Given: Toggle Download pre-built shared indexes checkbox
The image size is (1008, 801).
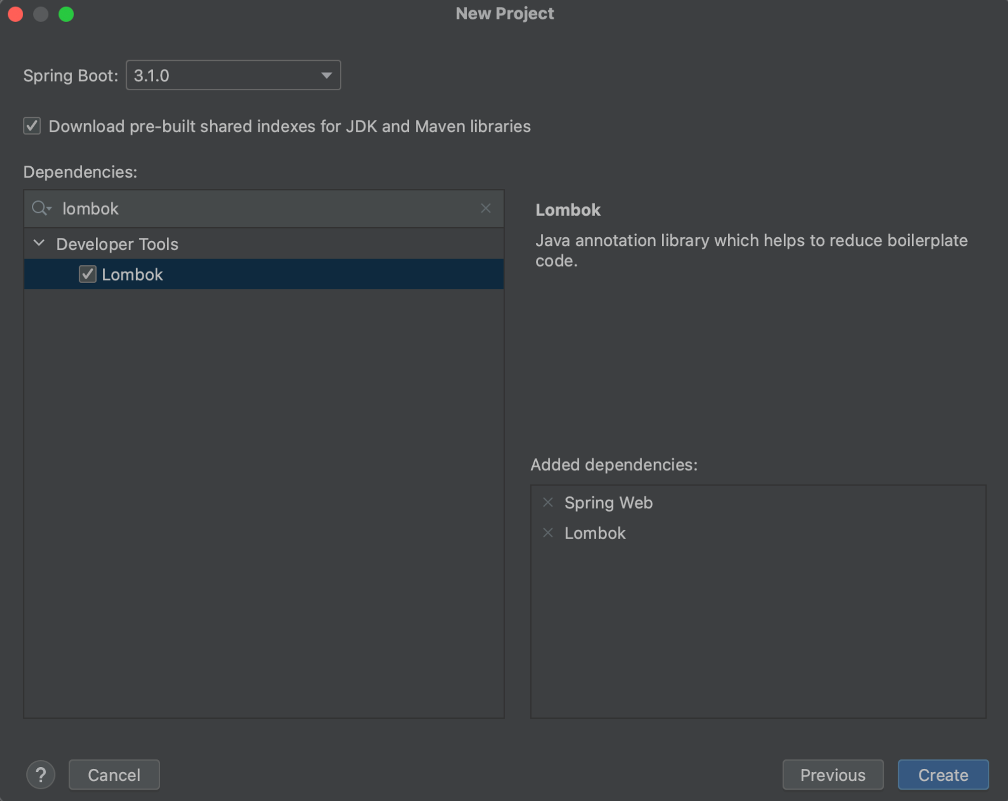Looking at the screenshot, I should click(x=32, y=126).
